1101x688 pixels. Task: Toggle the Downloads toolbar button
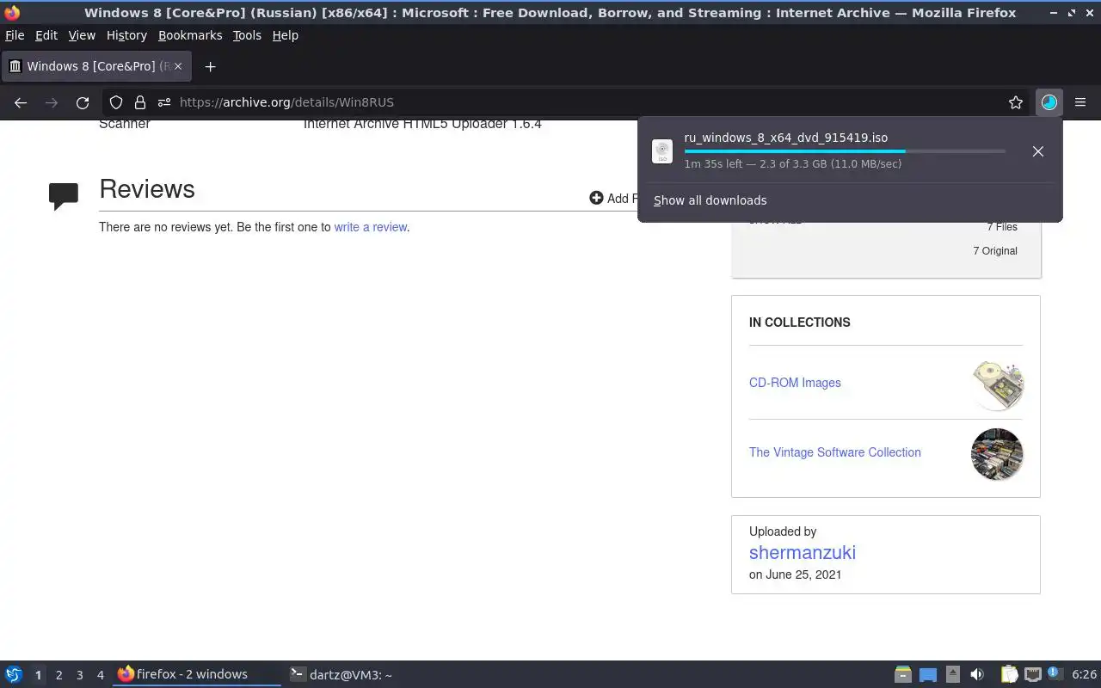(x=1049, y=102)
